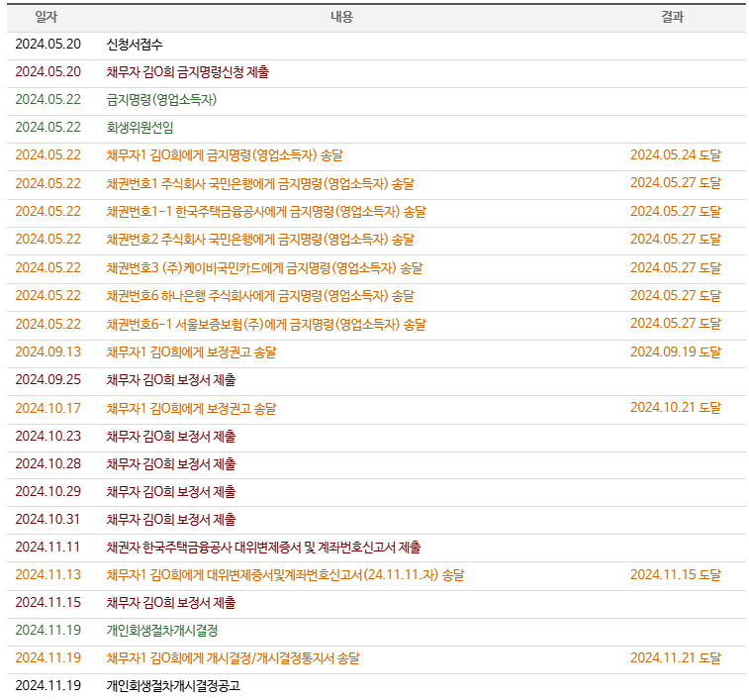The width and height of the screenshot is (749, 700).
Task: Select 대위변제증서및계좌번호신고서(24.11.11.자) 송달 entry
Action: coord(285,575)
